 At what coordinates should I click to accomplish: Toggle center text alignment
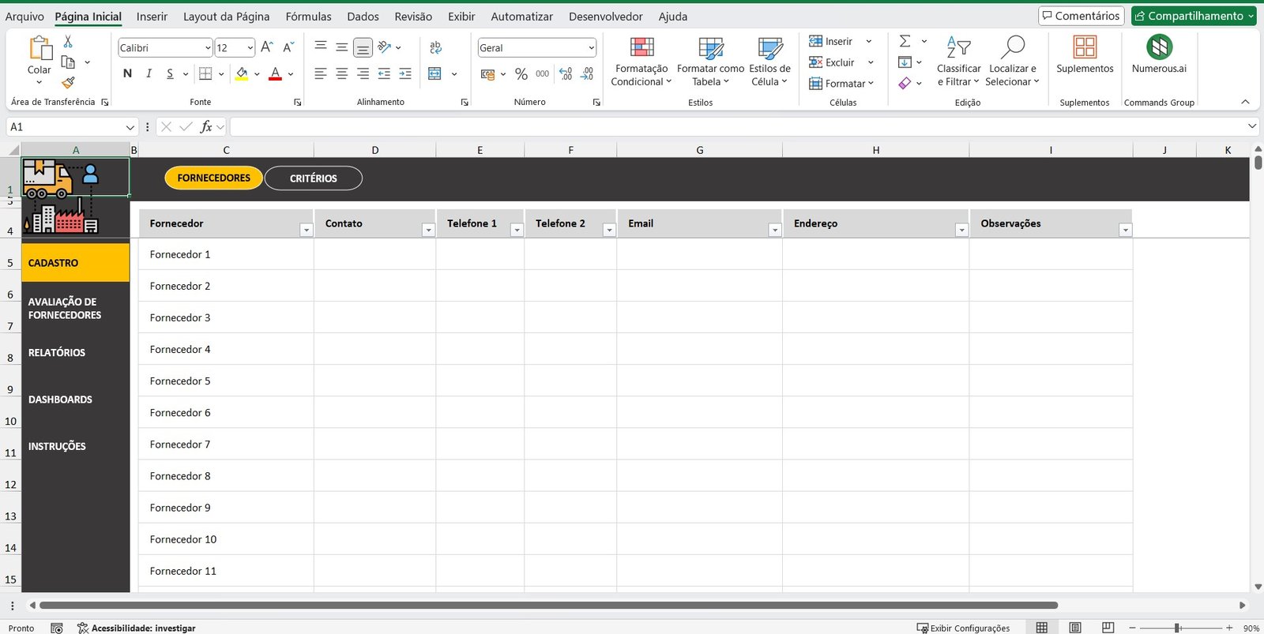(x=341, y=73)
